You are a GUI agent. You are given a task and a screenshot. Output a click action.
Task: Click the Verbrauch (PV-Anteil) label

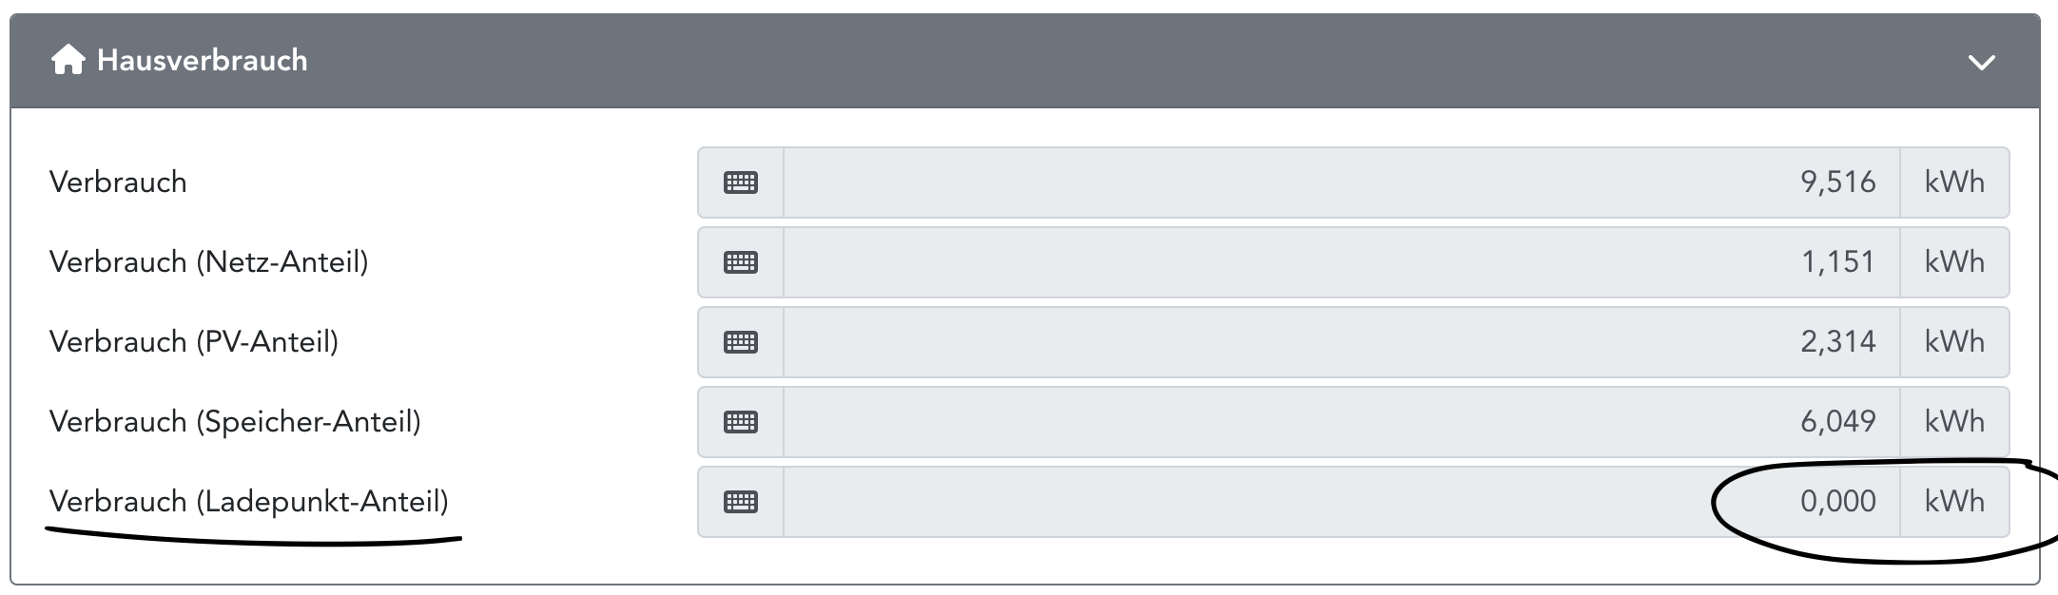coord(194,342)
